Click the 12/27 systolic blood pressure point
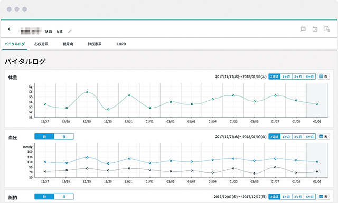The image size is (338, 203). [x=45, y=162]
